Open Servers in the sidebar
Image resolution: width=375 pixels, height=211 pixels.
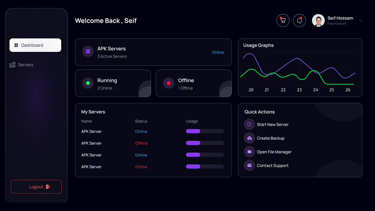(x=26, y=65)
